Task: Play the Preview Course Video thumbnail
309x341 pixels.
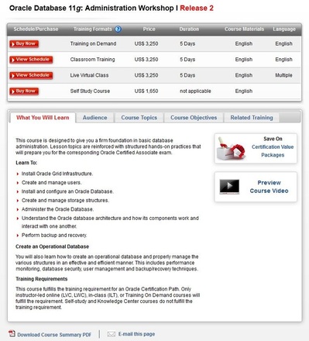Action: click(229, 187)
